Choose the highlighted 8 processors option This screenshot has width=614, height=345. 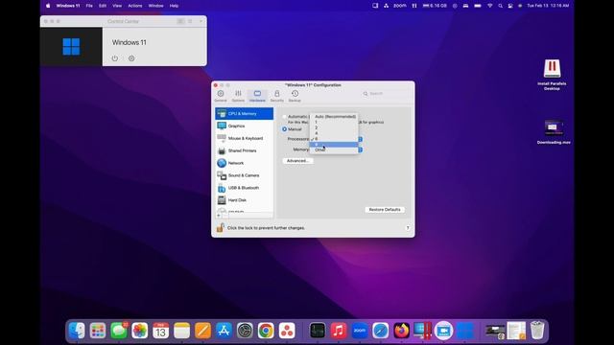click(x=334, y=145)
